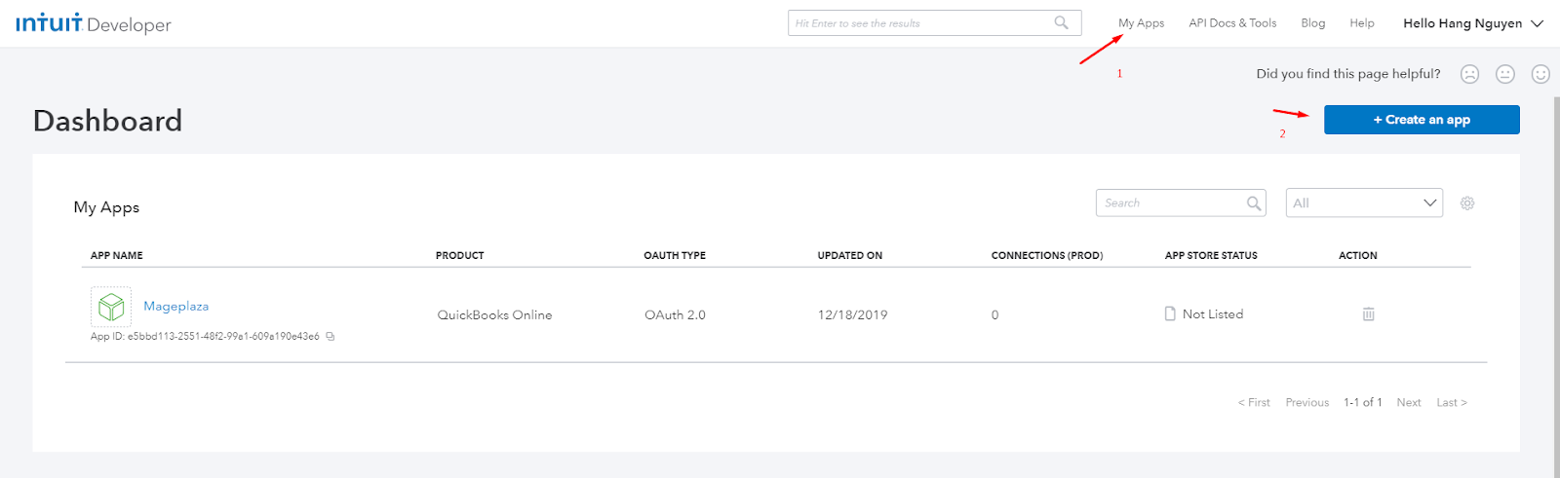Navigate to the Blog menu item
The width and height of the screenshot is (1560, 478).
tap(1312, 23)
